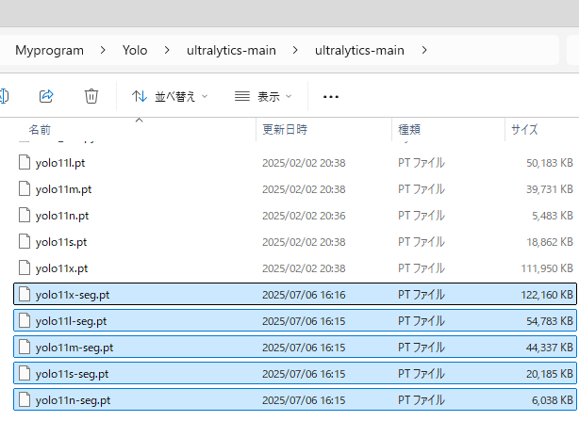Open the 表示 view dropdown
Image resolution: width=579 pixels, height=421 pixels.
pos(263,97)
